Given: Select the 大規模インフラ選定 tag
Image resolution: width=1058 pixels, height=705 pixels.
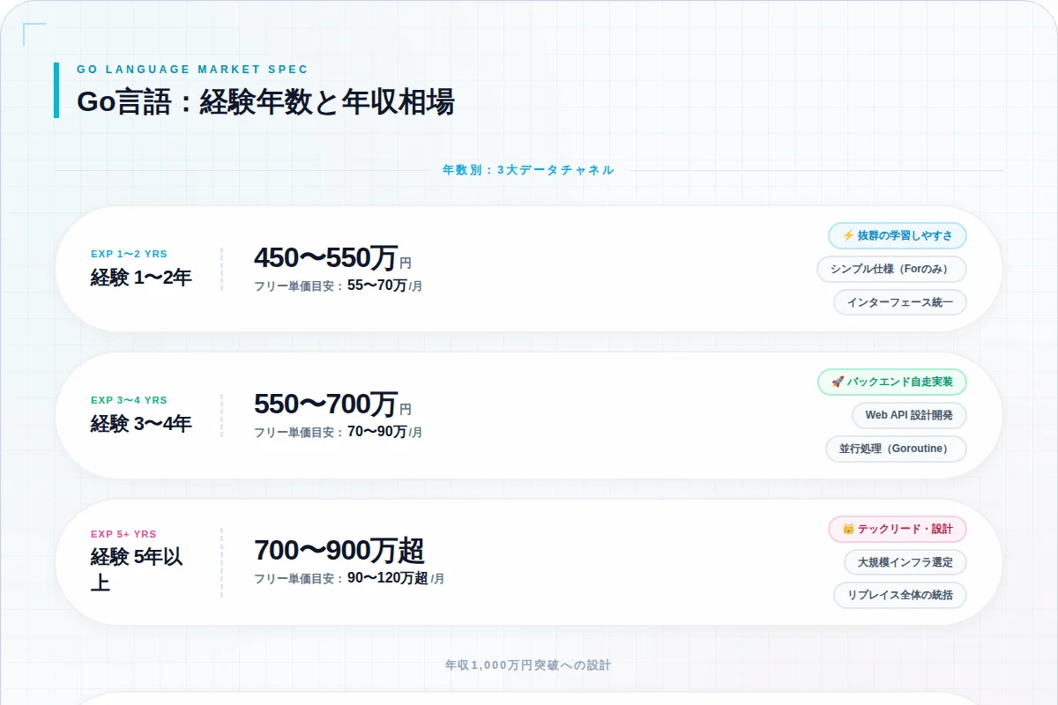Looking at the screenshot, I should coord(905,563).
